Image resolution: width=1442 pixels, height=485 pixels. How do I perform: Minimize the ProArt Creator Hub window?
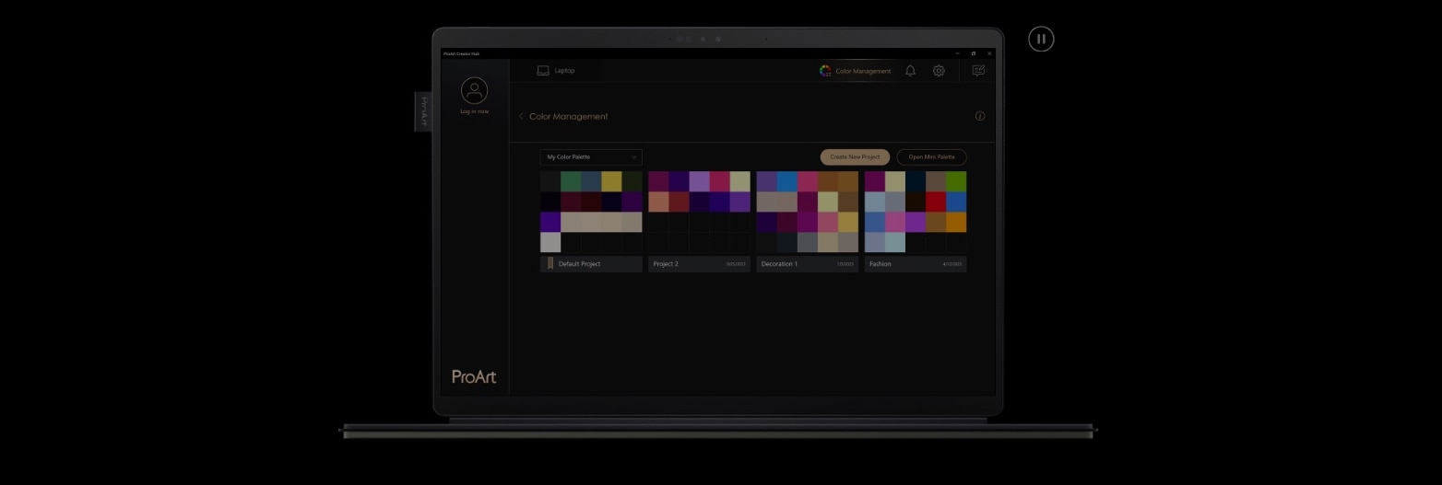(x=957, y=53)
